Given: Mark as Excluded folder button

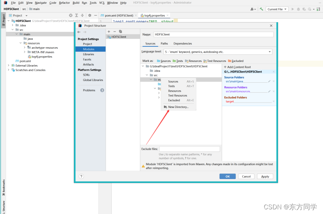Looking at the screenshot, I should [x=236, y=61].
